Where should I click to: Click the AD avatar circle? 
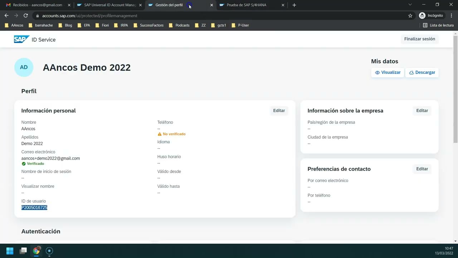click(x=24, y=67)
